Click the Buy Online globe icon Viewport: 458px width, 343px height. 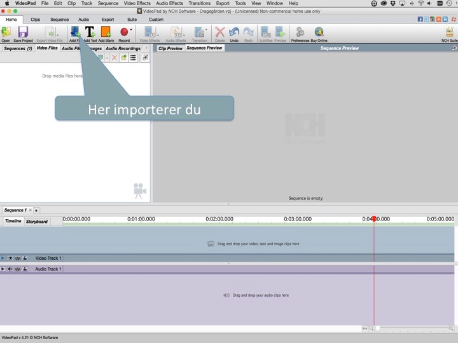coord(319,32)
